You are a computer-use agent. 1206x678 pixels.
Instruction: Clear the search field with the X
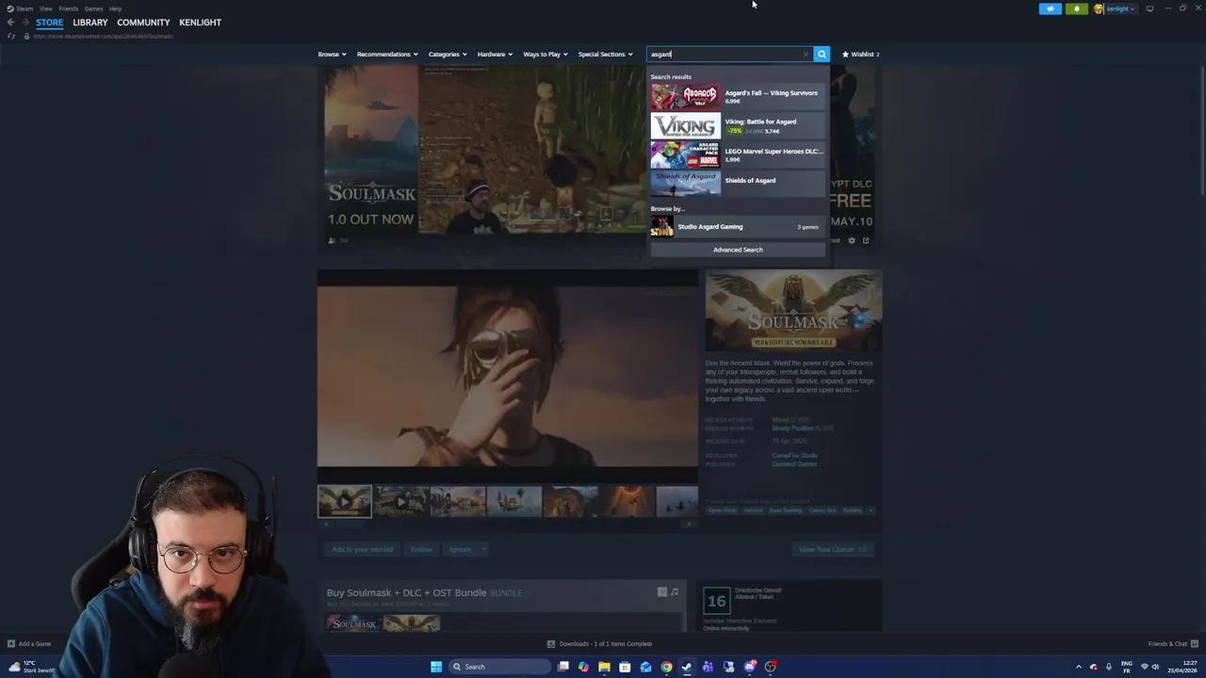[806, 54]
